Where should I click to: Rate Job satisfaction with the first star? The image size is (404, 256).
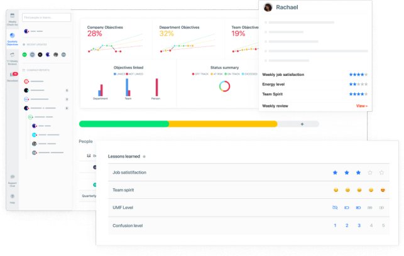click(x=336, y=173)
